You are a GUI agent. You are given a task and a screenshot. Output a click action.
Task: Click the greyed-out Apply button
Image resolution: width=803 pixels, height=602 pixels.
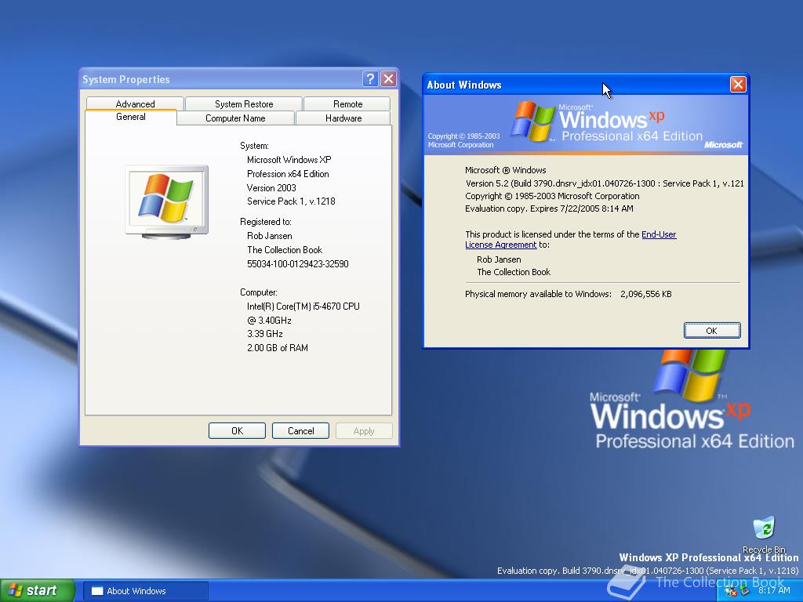pyautogui.click(x=364, y=431)
